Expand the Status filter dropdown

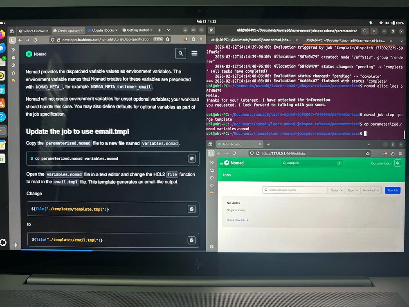tap(336, 190)
